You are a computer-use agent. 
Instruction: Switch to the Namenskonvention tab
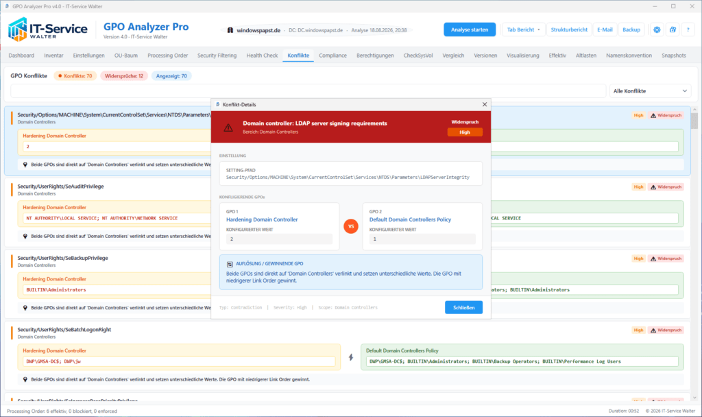[629, 56]
